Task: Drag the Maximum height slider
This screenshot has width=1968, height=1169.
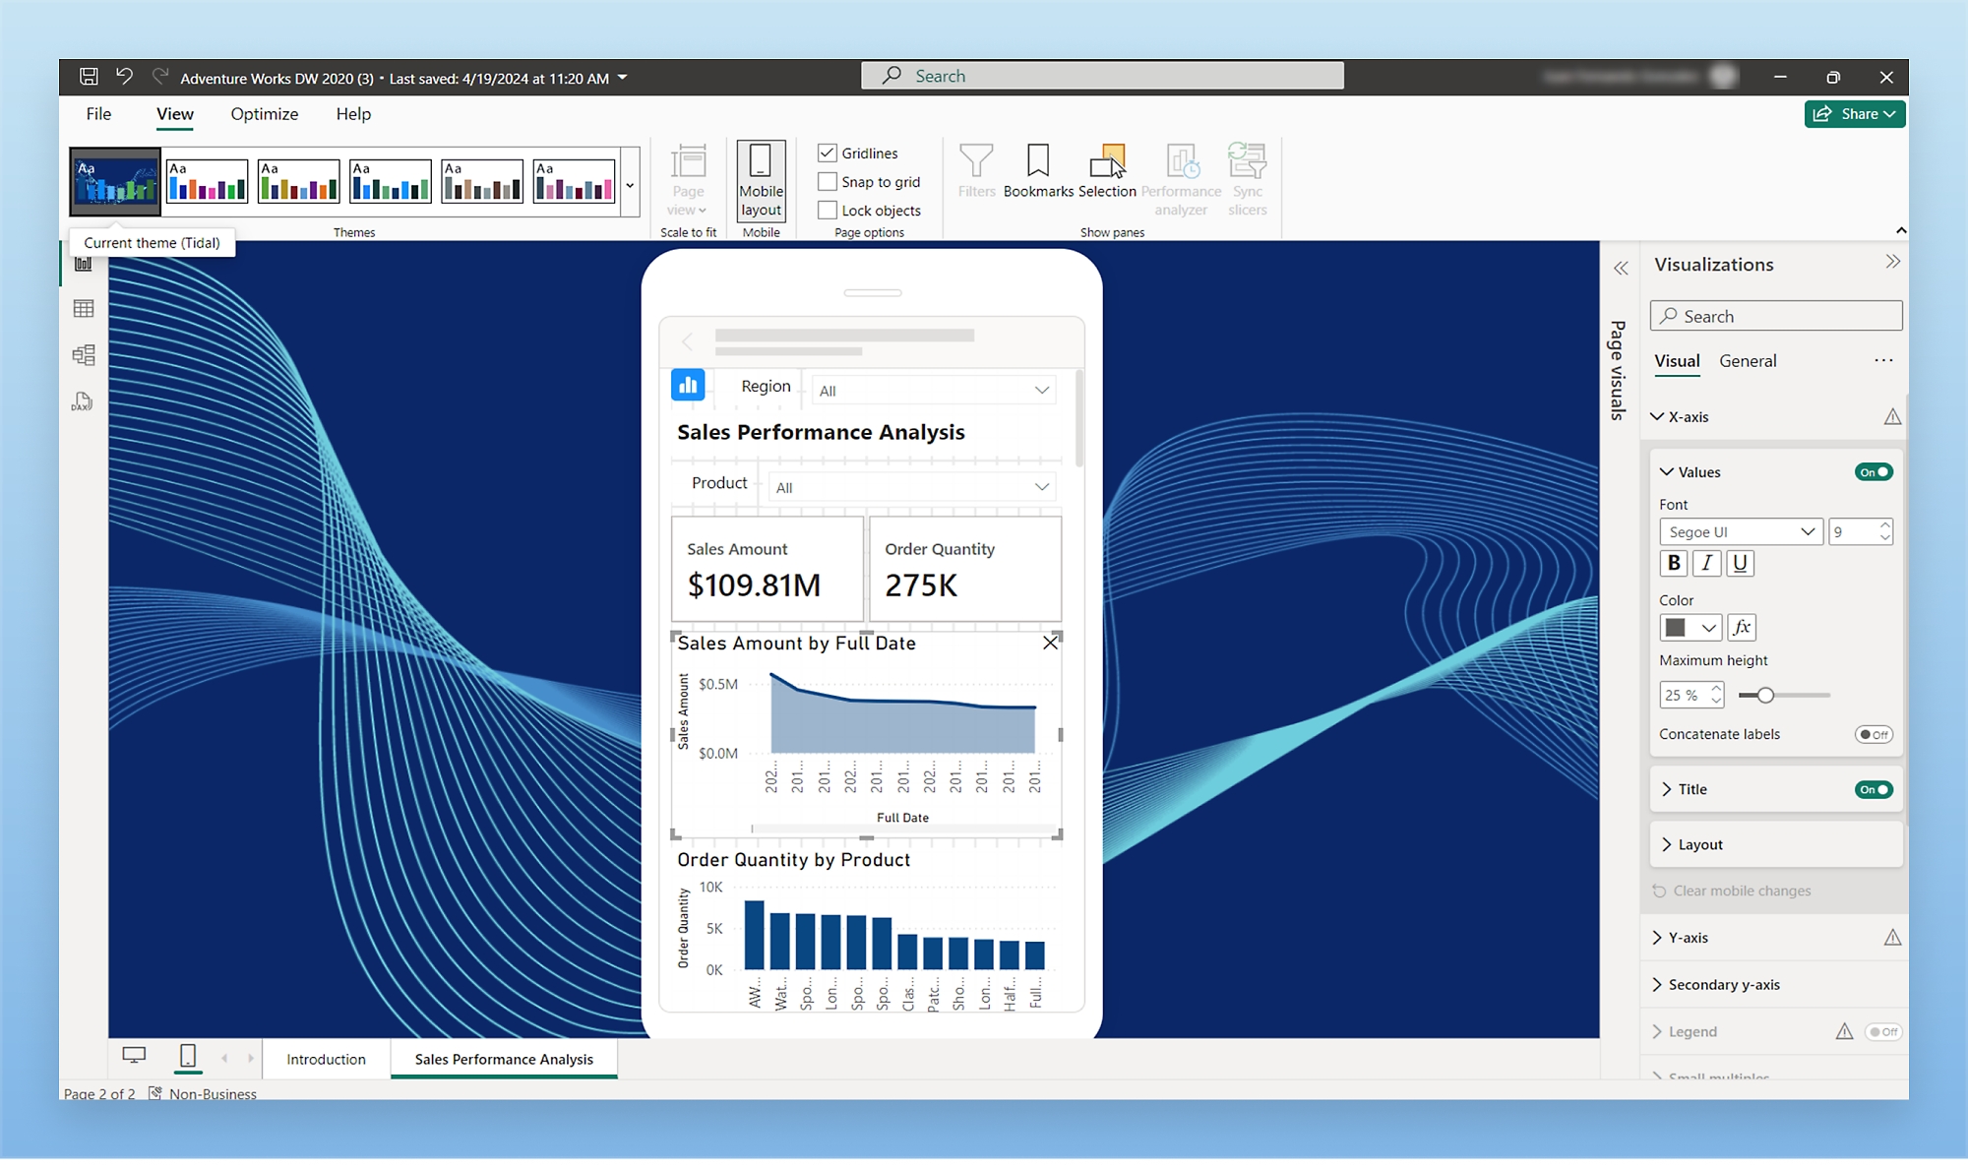Action: point(1766,695)
